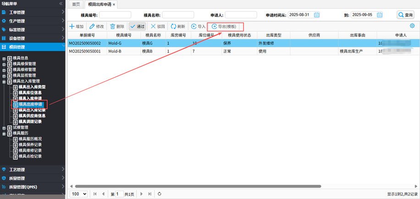This screenshot has width=420, height=199.
Task: Click the 查询 search button
Action: [x=405, y=15]
